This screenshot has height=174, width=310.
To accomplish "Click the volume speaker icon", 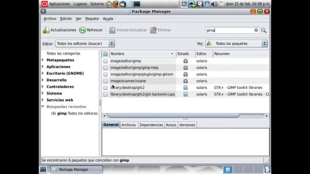I will pyautogui.click(x=214, y=4).
